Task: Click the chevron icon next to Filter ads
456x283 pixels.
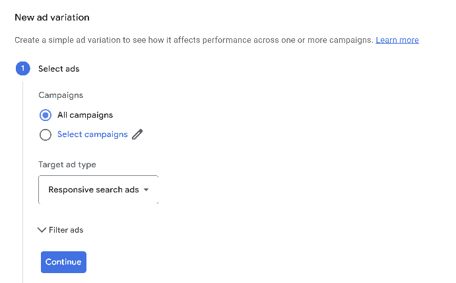Action: click(43, 230)
